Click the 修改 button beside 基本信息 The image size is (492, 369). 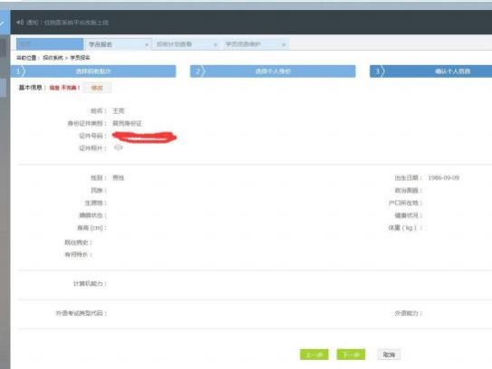click(x=97, y=88)
